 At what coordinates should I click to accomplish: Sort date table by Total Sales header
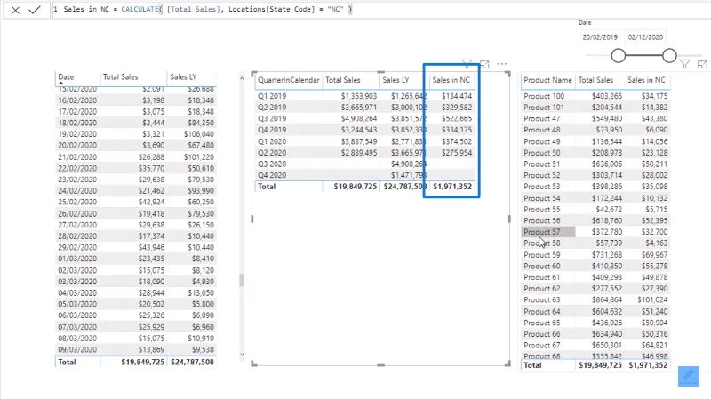(x=120, y=77)
